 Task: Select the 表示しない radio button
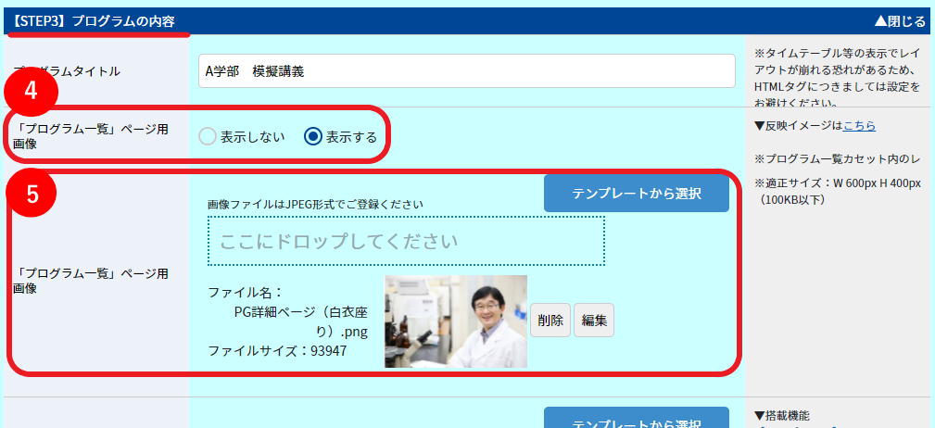click(x=207, y=137)
